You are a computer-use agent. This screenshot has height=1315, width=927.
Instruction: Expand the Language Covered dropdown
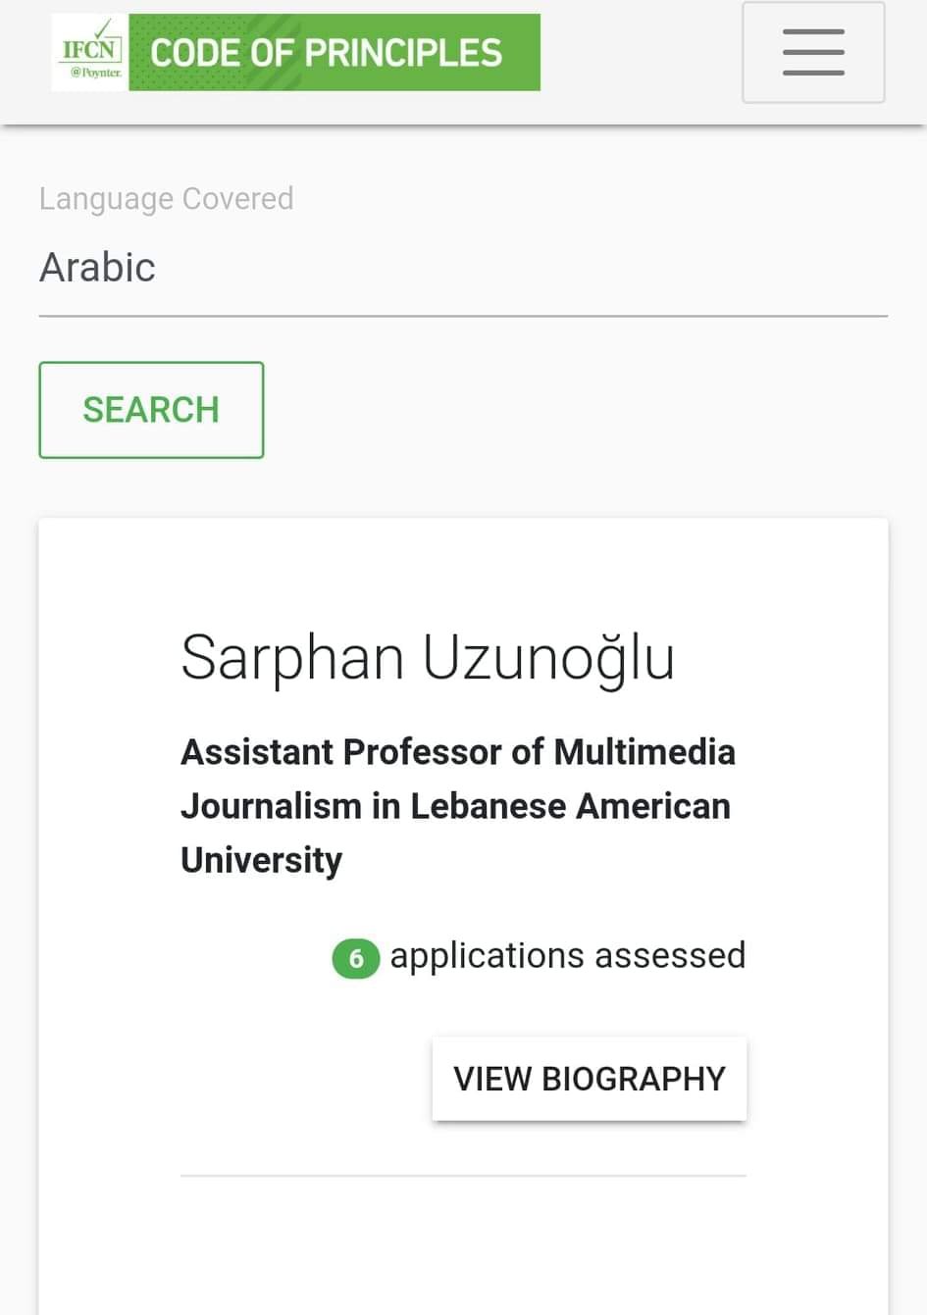pos(463,267)
